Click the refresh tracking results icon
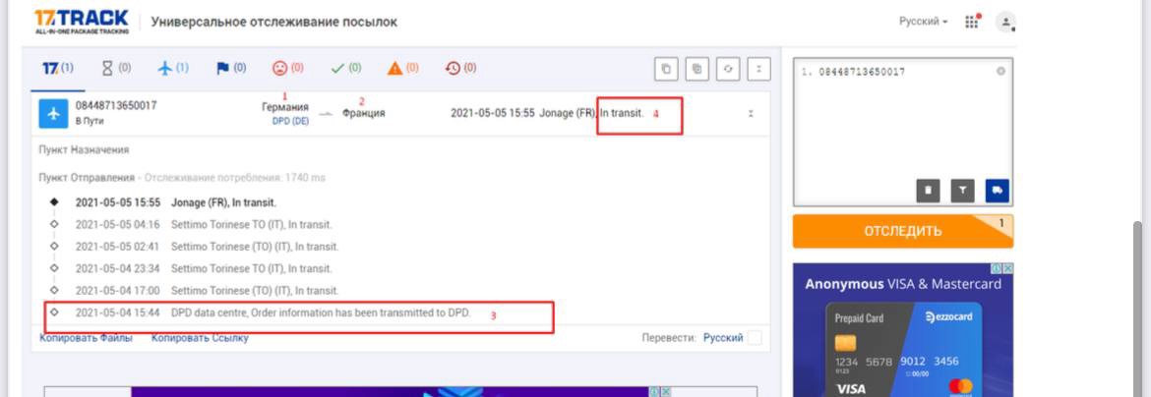The image size is (1151, 397). point(727,69)
